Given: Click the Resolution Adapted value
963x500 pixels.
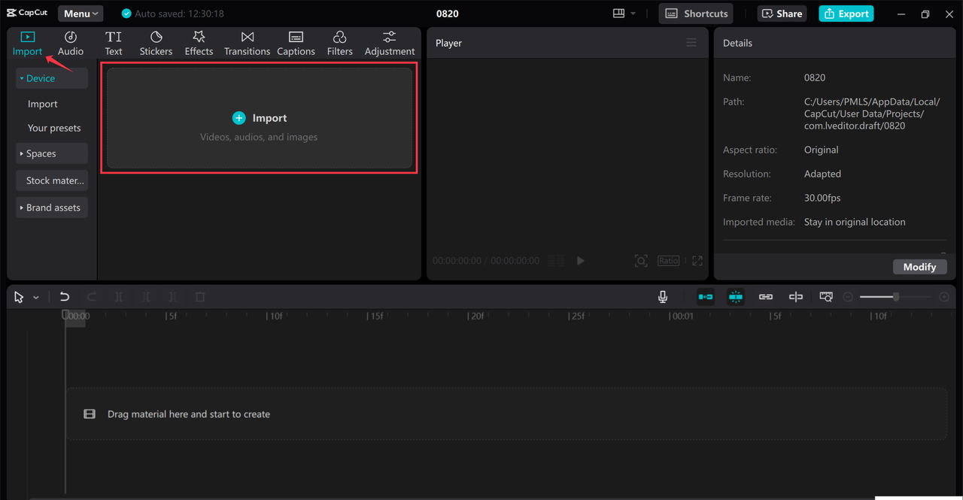Looking at the screenshot, I should tap(822, 174).
